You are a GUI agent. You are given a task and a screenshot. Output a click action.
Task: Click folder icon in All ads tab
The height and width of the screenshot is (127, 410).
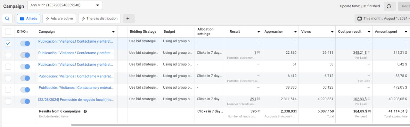coord(22,19)
